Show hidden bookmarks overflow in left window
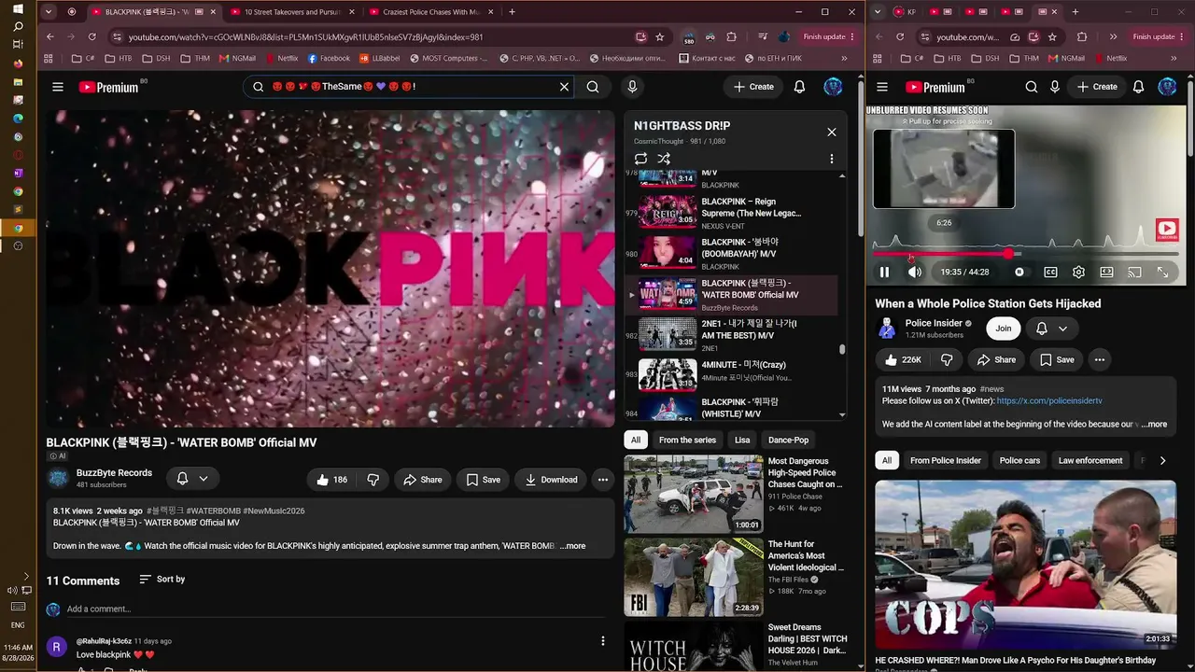Image resolution: width=1195 pixels, height=672 pixels. [844, 58]
